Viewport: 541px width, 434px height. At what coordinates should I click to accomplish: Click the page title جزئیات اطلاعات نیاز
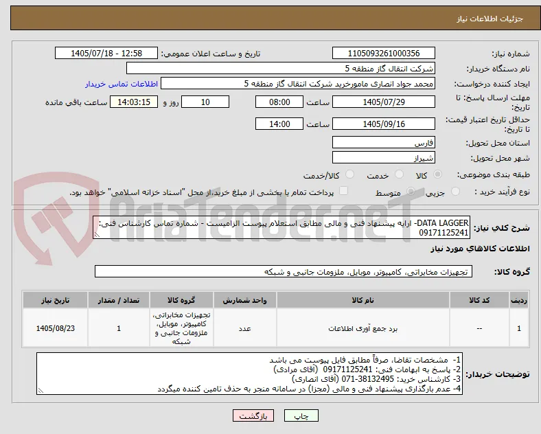point(490,19)
